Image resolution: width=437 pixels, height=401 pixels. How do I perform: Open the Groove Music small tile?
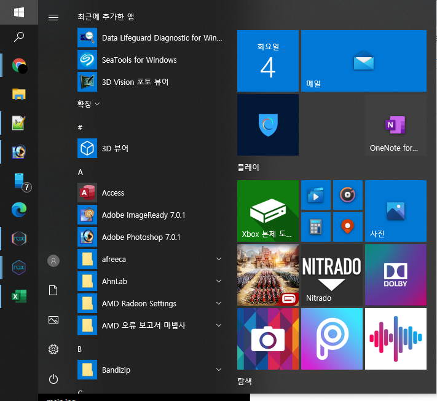(x=348, y=195)
